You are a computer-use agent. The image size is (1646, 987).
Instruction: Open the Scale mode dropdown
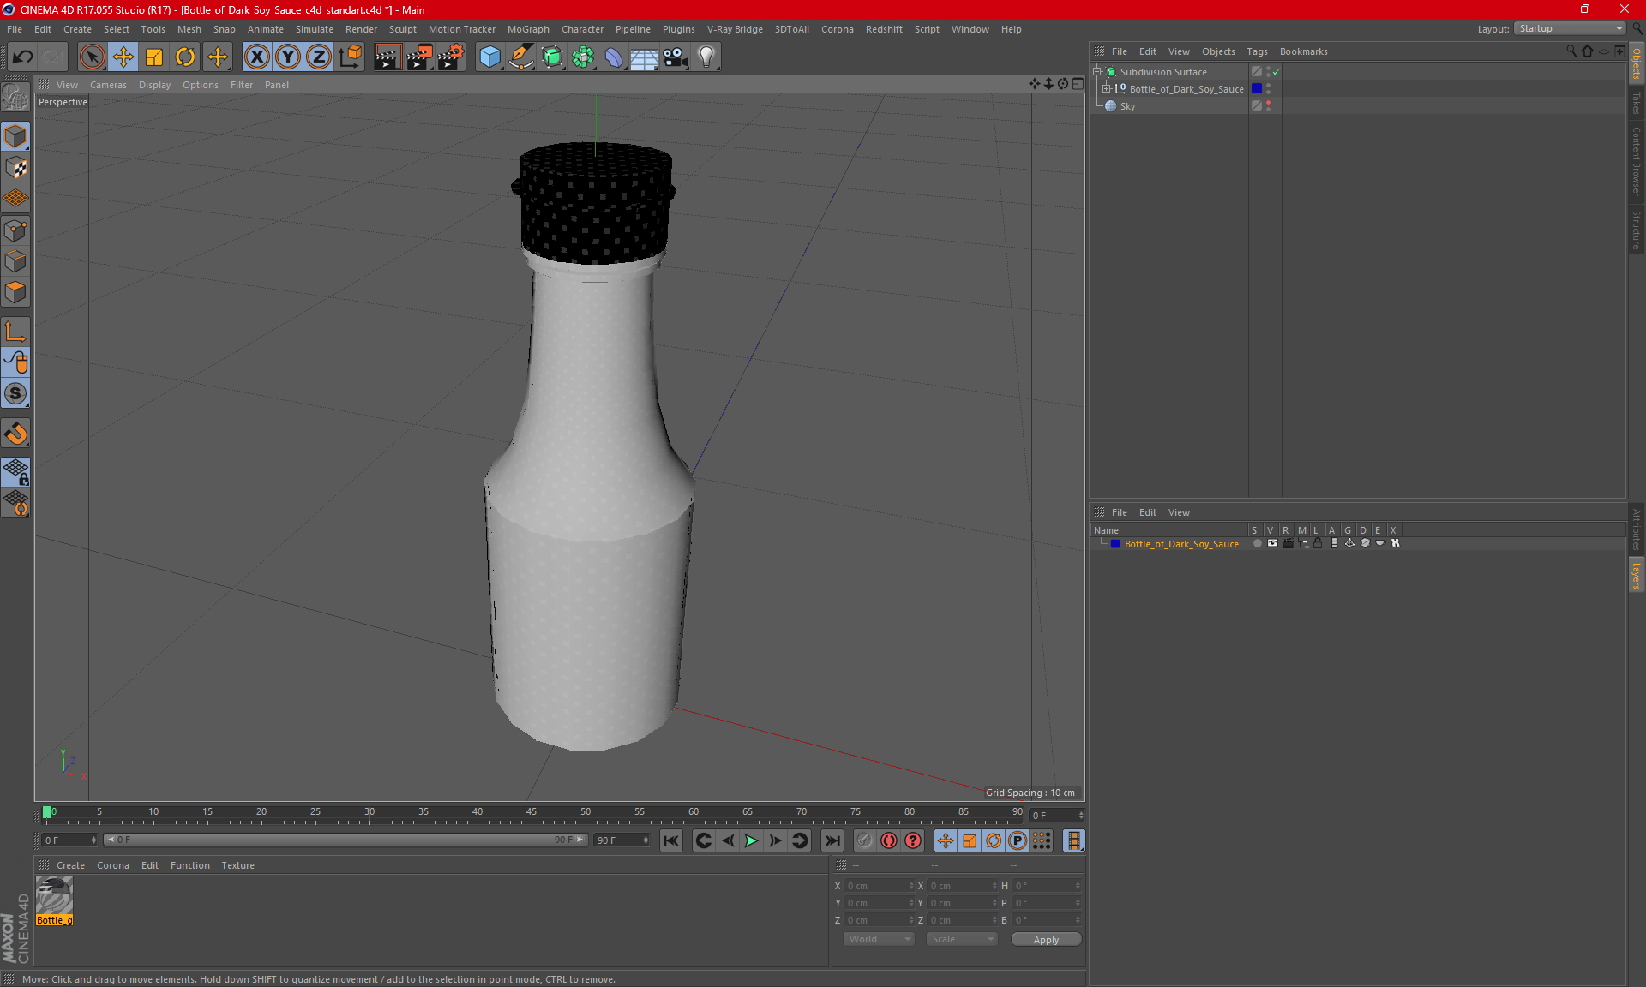pyautogui.click(x=962, y=940)
